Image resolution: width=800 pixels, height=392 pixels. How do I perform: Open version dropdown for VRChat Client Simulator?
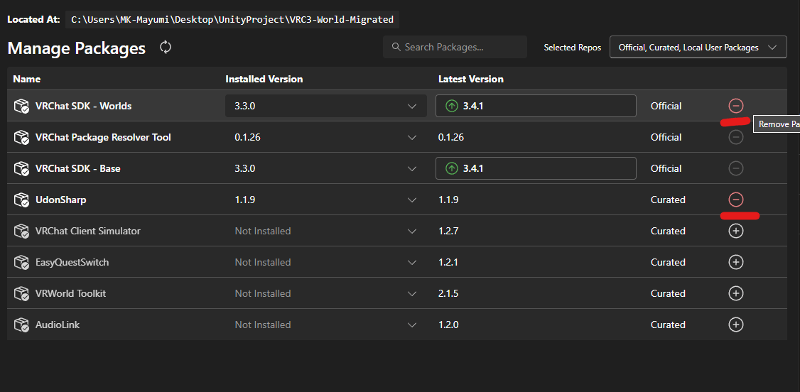325,231
